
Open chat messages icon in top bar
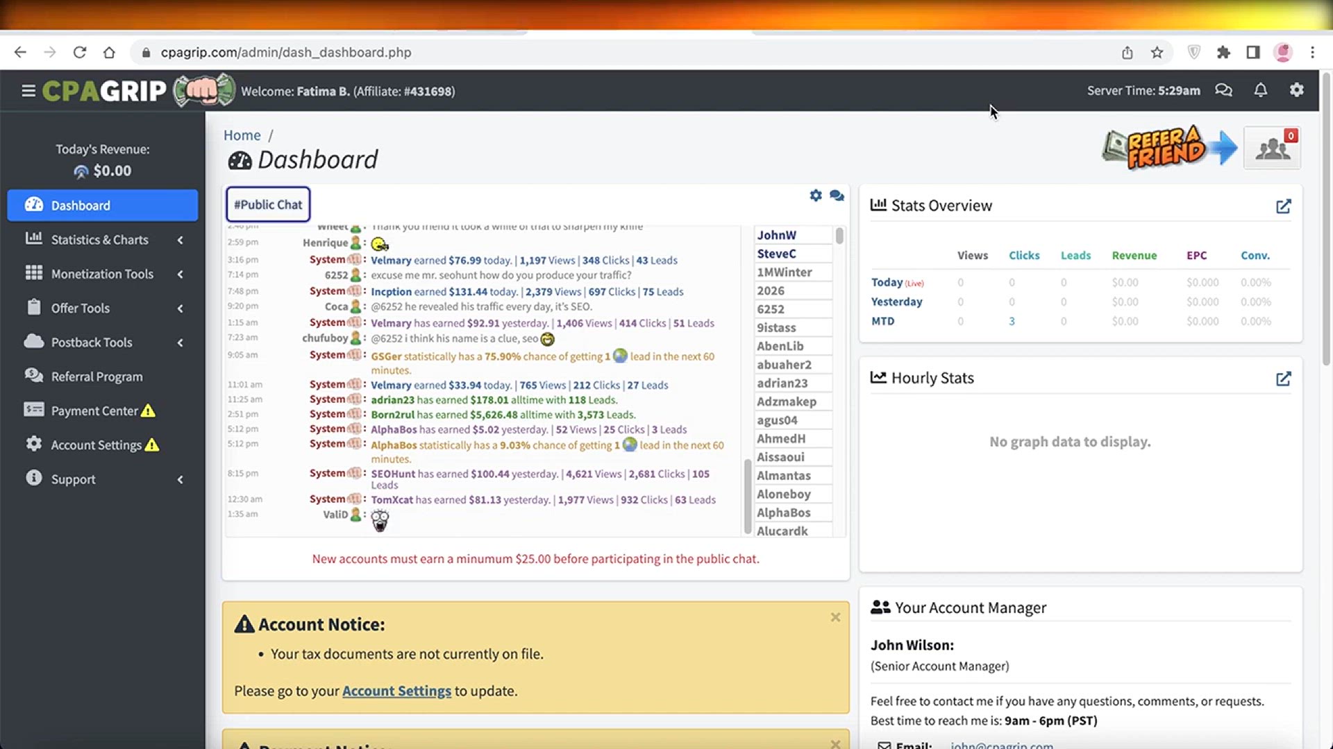click(x=1223, y=90)
